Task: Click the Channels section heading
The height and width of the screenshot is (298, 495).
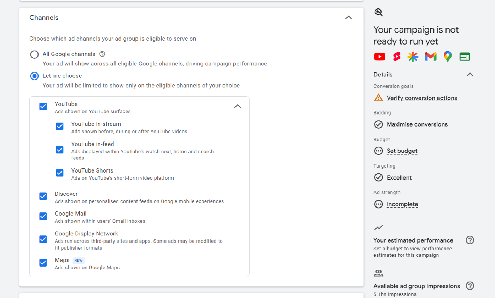Action: [44, 18]
